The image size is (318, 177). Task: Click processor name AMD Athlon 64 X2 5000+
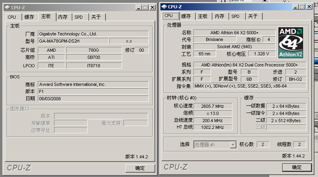pyautogui.click(x=234, y=33)
